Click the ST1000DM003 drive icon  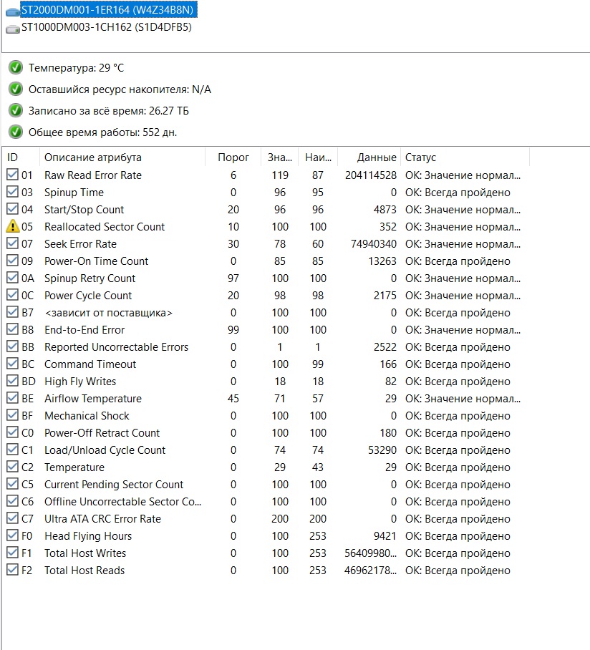pyautogui.click(x=12, y=28)
